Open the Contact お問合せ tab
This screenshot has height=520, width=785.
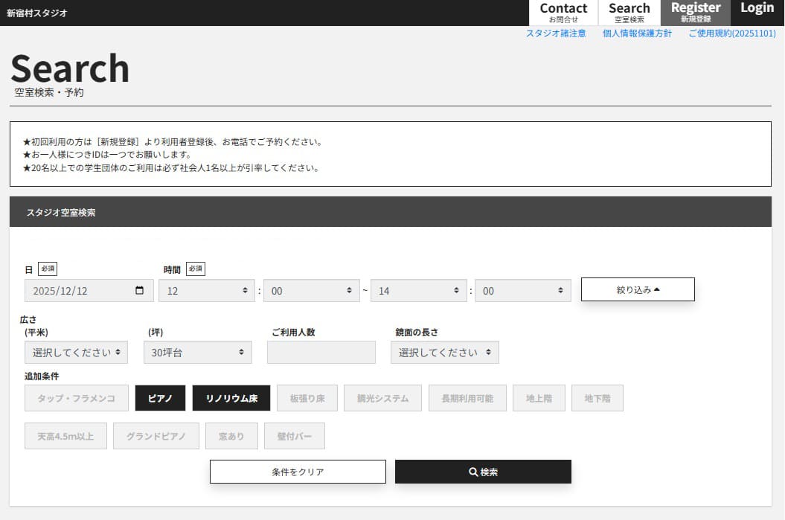563,13
